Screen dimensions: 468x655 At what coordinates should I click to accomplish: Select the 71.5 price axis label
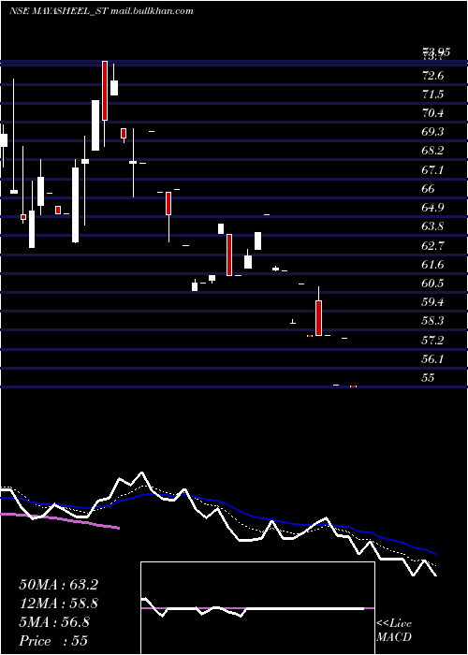432,95
